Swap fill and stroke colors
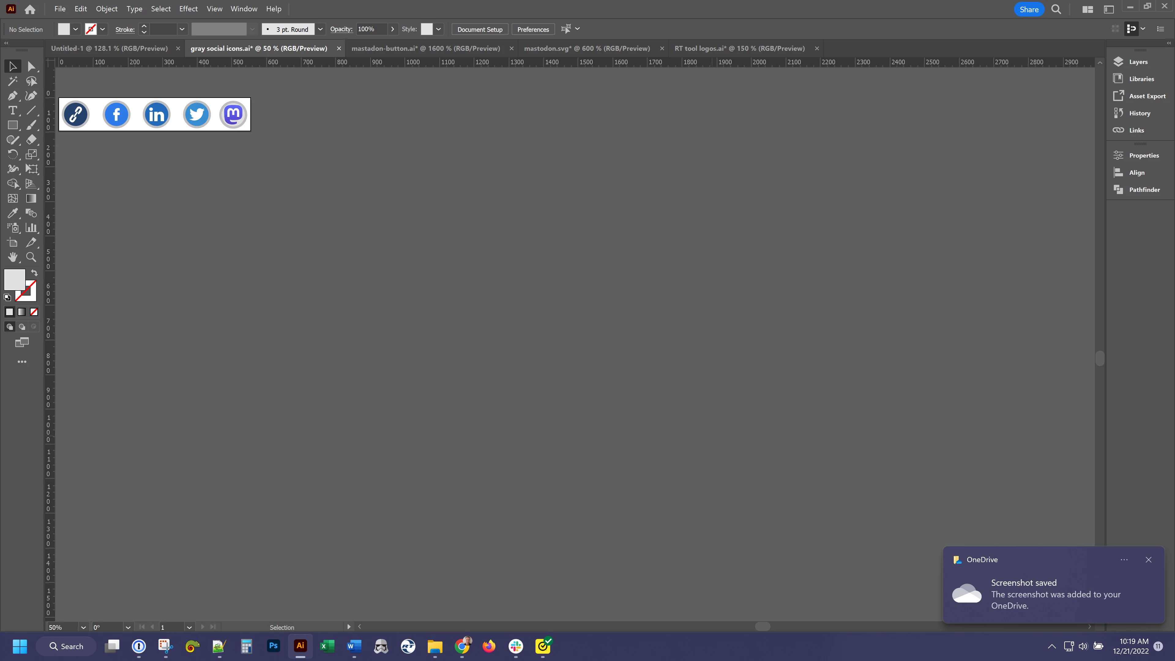The height and width of the screenshot is (661, 1175). pyautogui.click(x=34, y=273)
